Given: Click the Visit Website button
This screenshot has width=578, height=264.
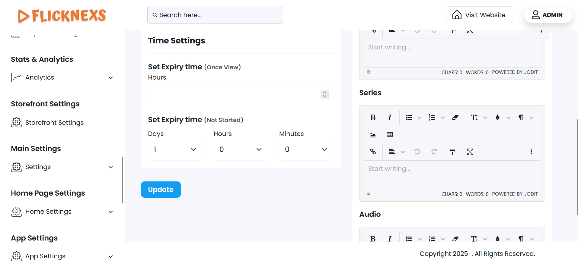Looking at the screenshot, I should click(479, 15).
